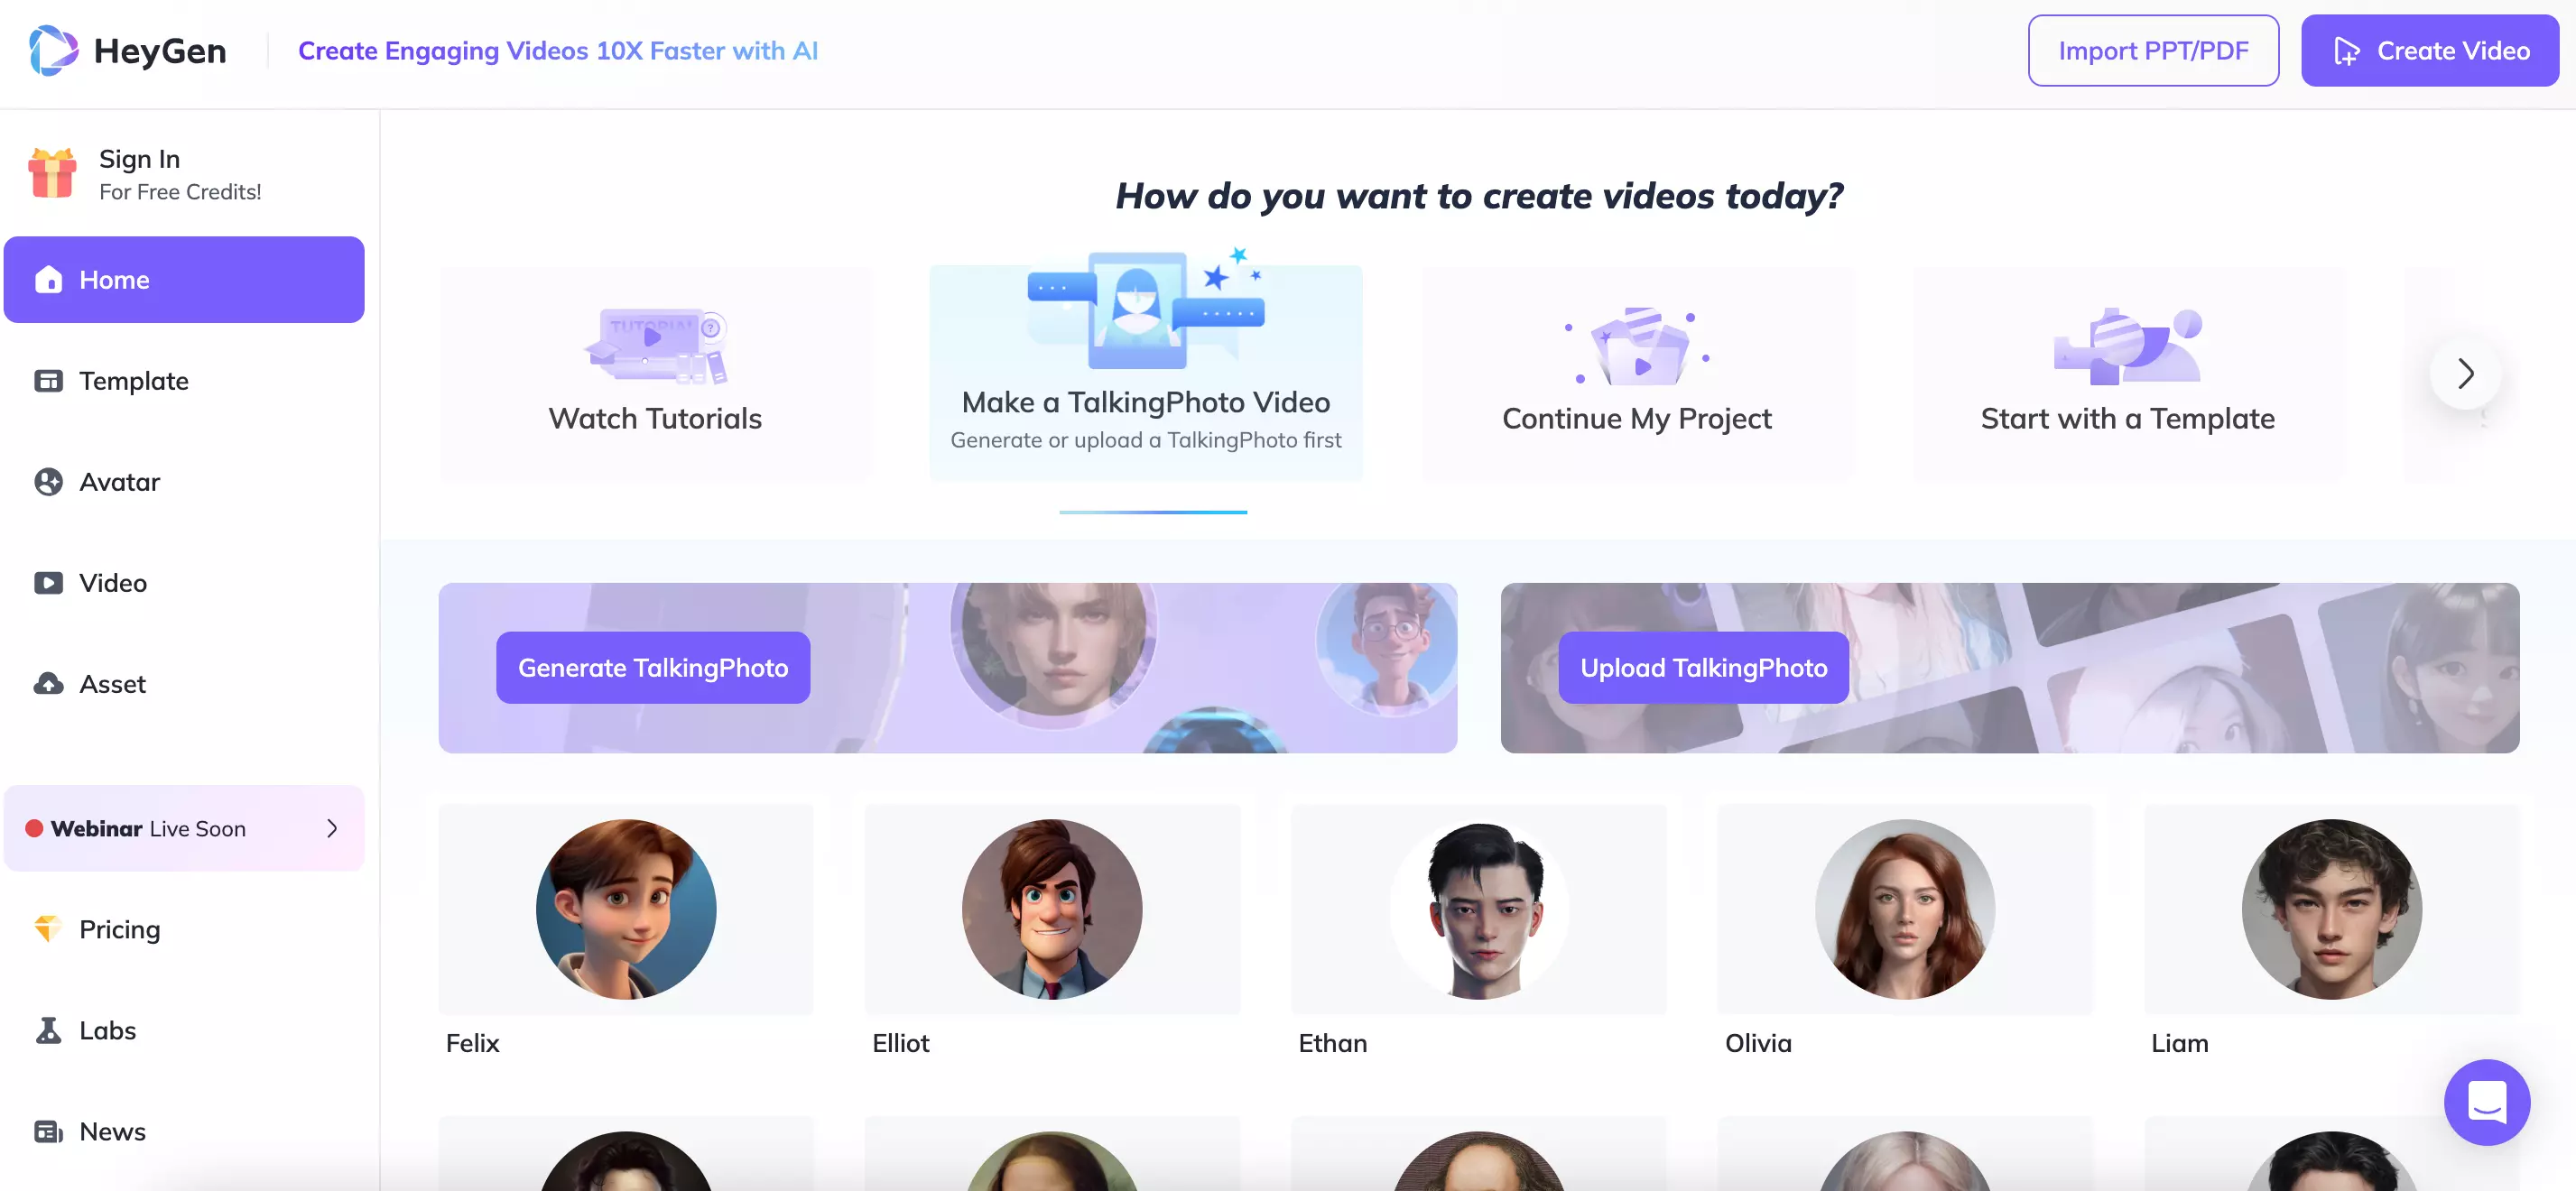Open the Import PPT/PDF dropdown
Viewport: 2576px width, 1191px height.
click(x=2154, y=50)
